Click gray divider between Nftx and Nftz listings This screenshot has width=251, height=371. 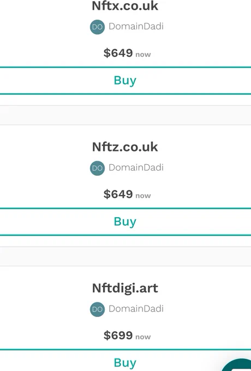tap(125, 115)
